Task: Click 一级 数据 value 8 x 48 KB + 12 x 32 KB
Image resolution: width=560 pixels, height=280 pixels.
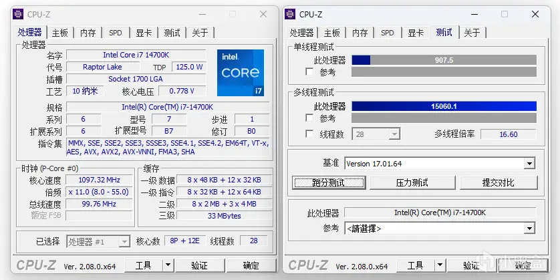Action: [x=225, y=180]
